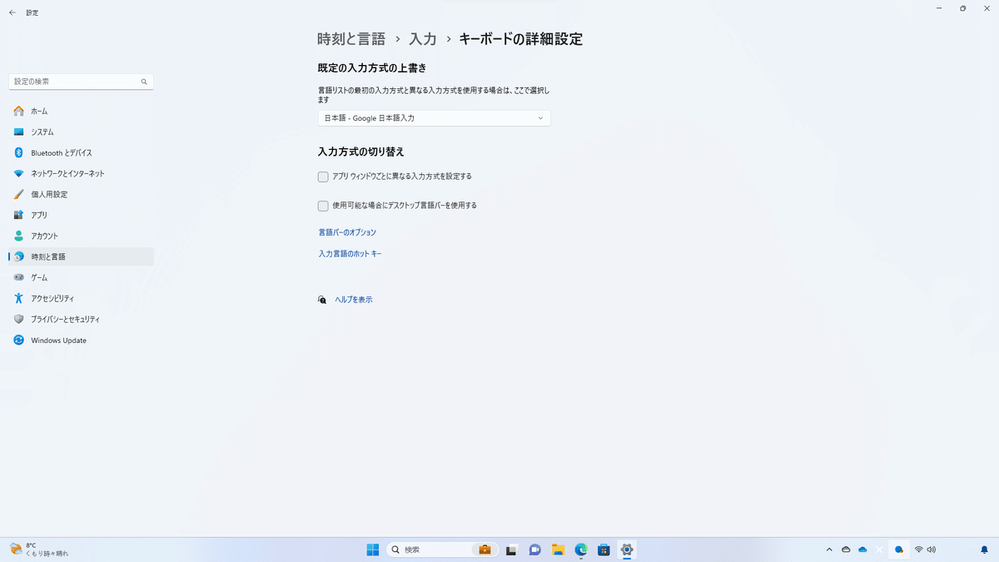Go to 時刻と言語 in the breadcrumb

[x=351, y=39]
